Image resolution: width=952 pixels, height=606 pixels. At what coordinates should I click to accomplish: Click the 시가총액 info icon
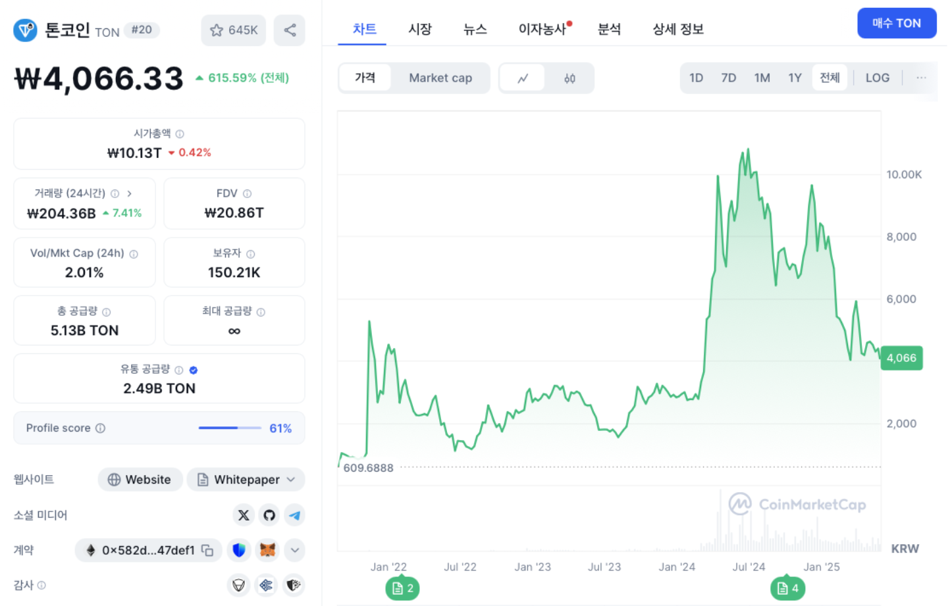point(180,134)
